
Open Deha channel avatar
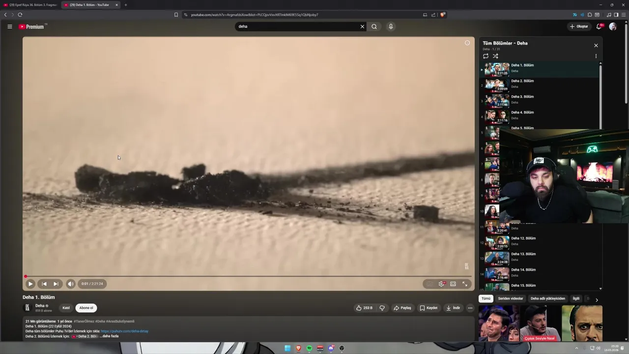(28, 308)
